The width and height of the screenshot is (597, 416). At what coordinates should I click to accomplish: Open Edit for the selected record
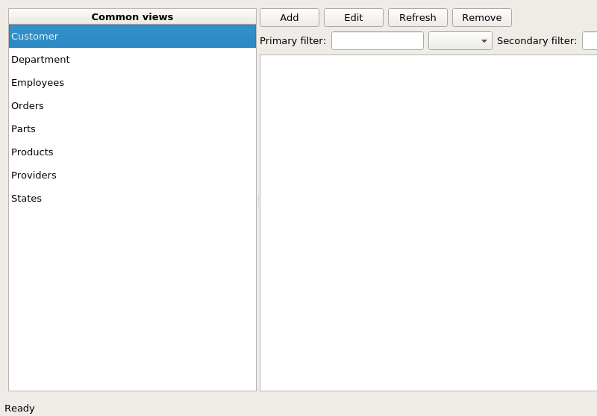353,17
